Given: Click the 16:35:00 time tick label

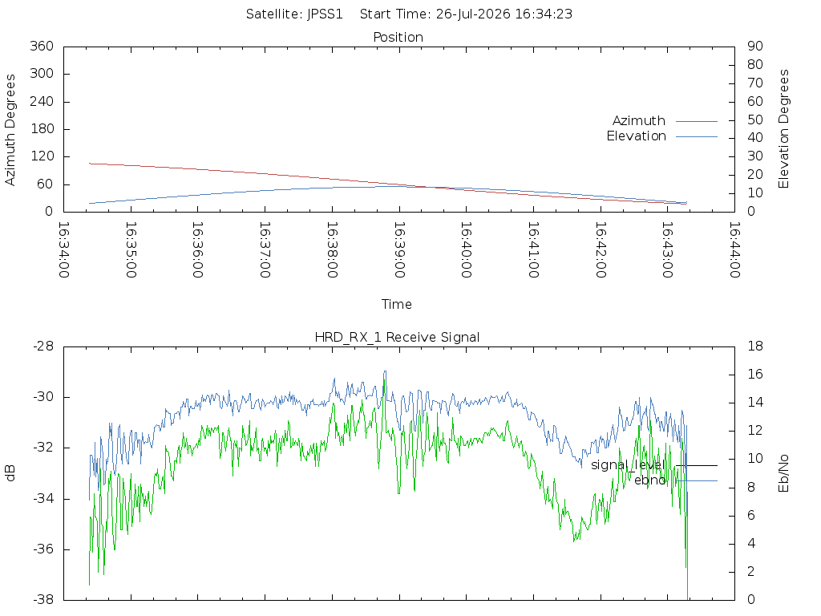Looking at the screenshot, I should pos(131,250).
